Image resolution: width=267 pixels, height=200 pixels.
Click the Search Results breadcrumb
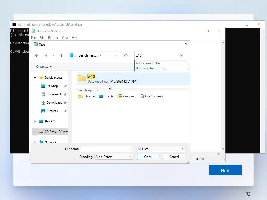click(x=88, y=55)
